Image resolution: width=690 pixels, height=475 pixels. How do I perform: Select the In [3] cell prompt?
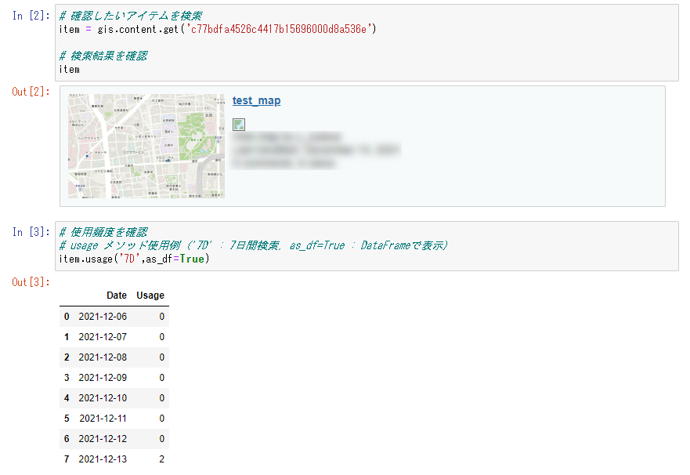click(x=31, y=232)
